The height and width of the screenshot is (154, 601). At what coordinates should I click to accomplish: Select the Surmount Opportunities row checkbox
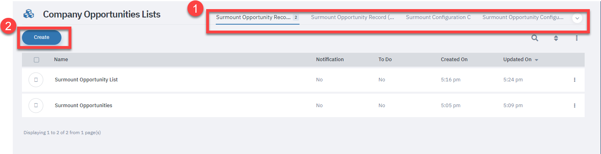pyautogui.click(x=36, y=106)
